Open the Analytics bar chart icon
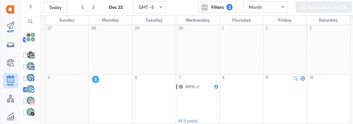Screen dimensions: 353x124 pos(10,116)
